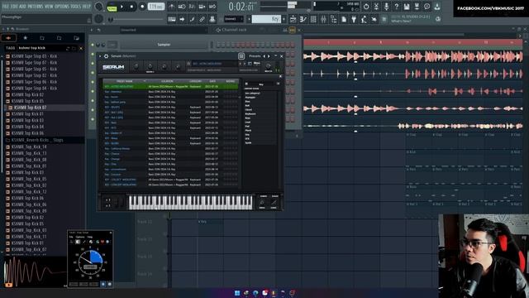The image size is (529, 298).
Task: Select next preset arrow in Serum title bar
Action: coord(269,56)
